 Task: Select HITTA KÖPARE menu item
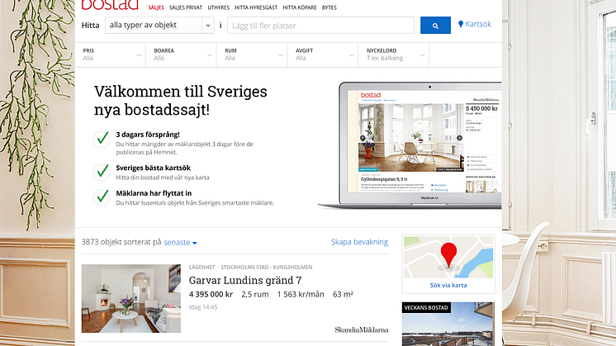point(300,7)
